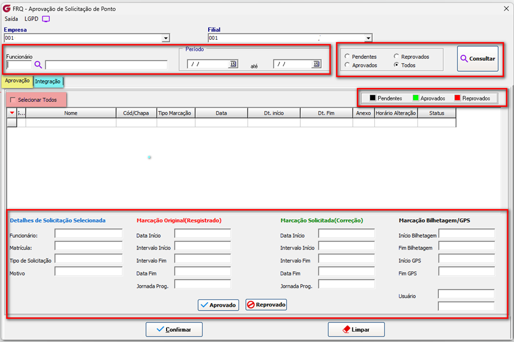Viewport: 514px width, 342px height.
Task: Click the Fim GPS field
Action: click(x=467, y=271)
